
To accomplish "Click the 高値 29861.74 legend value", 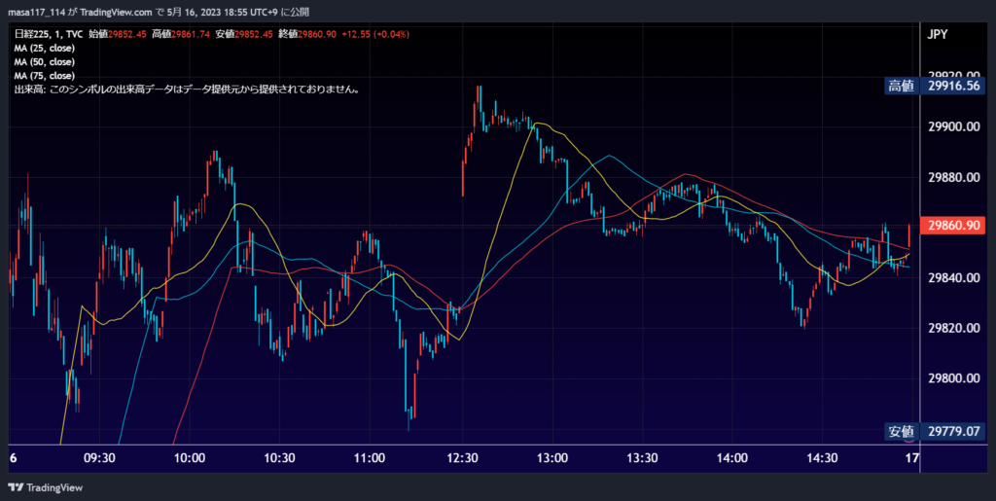I will (180, 34).
